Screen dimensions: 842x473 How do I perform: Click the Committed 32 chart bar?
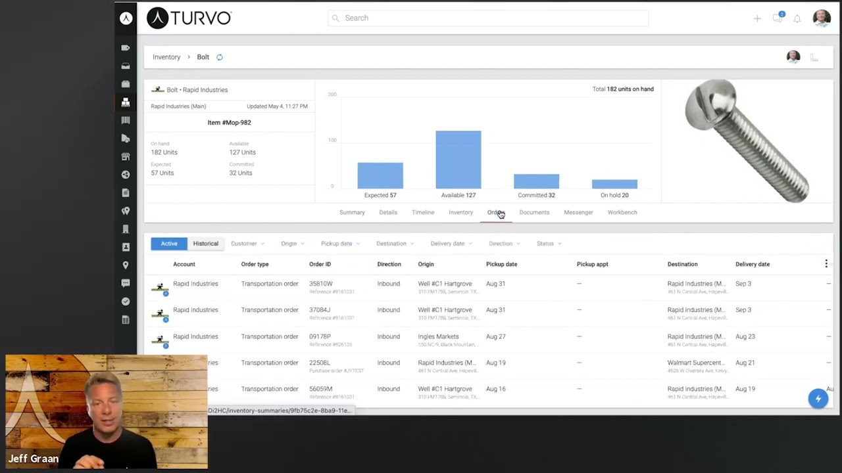[537, 182]
